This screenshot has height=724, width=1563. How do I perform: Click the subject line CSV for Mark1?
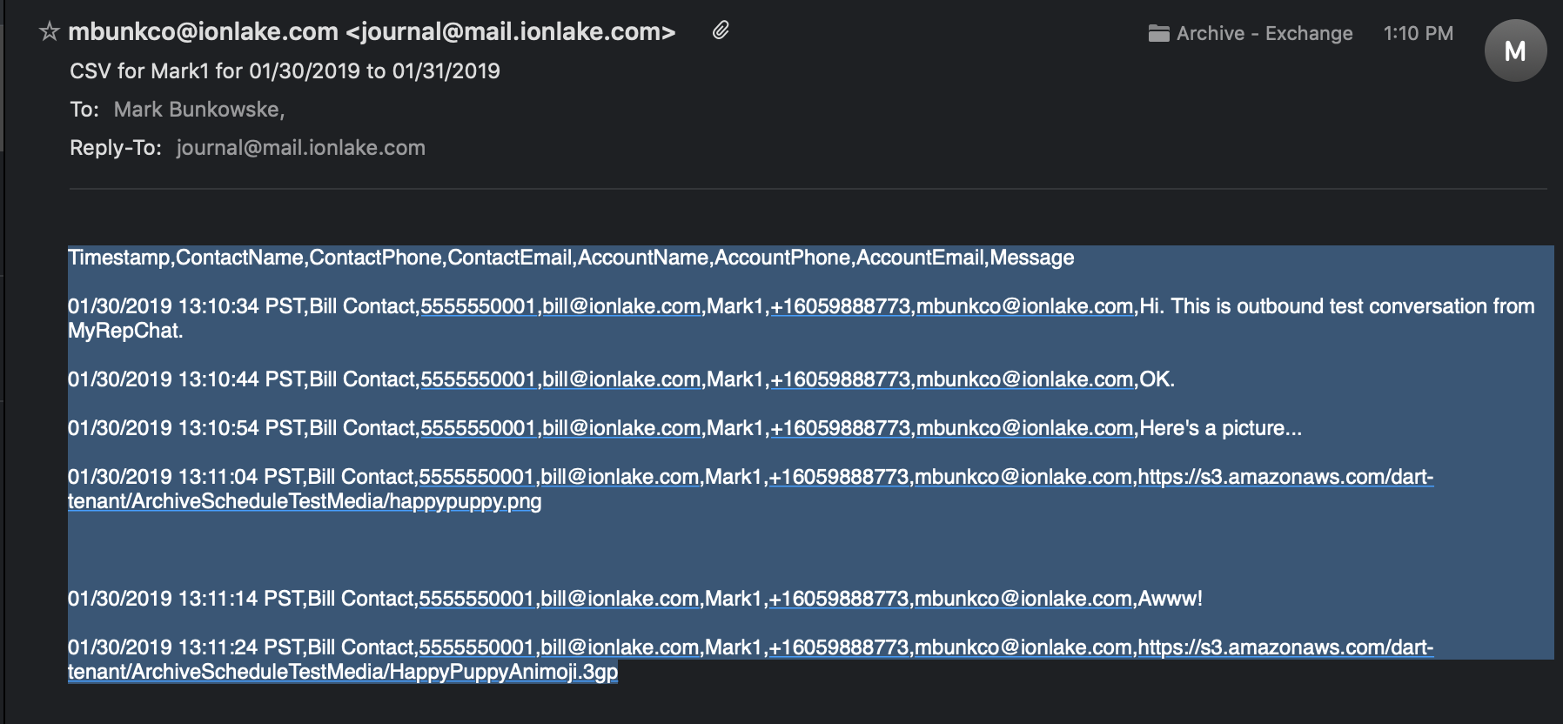[285, 71]
